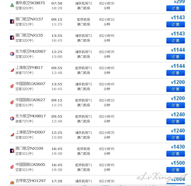This screenshot has width=191, height=186.
Task: Book the ¥1200 CA3607 flight
Action: click(176, 89)
